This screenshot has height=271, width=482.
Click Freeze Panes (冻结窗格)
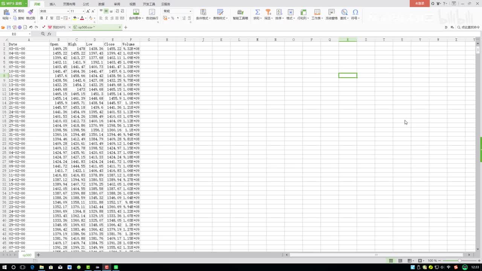point(331,14)
